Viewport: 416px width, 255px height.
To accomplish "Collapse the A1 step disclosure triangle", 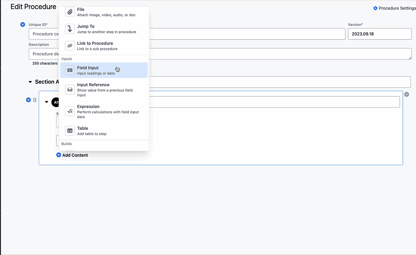I will [46, 102].
